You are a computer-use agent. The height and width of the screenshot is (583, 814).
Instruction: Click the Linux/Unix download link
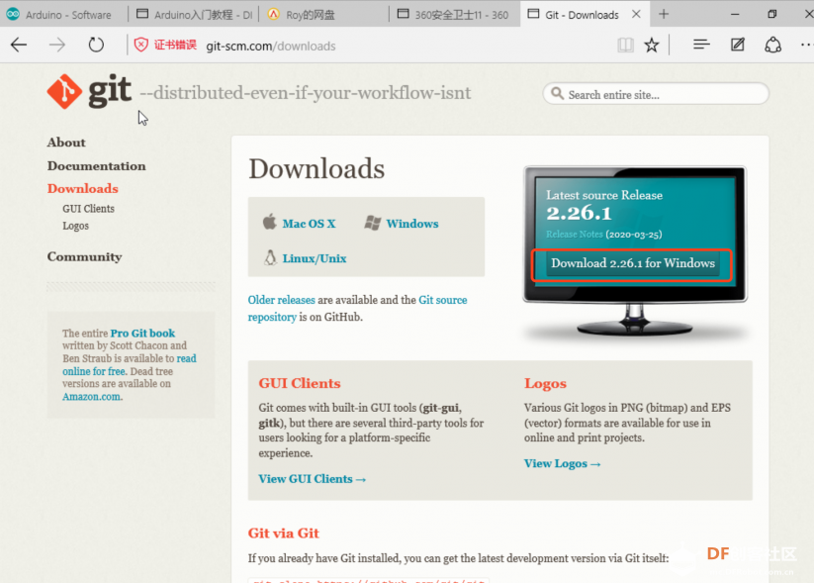(x=315, y=258)
